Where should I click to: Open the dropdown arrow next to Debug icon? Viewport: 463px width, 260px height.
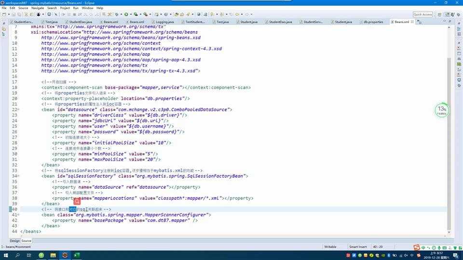point(121,14)
